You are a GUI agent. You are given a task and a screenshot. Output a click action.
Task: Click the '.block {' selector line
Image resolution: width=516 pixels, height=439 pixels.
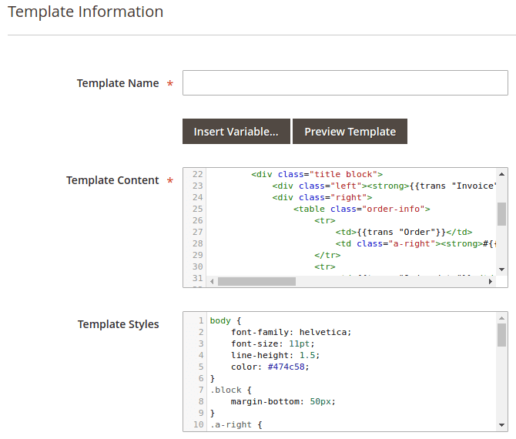click(x=231, y=390)
